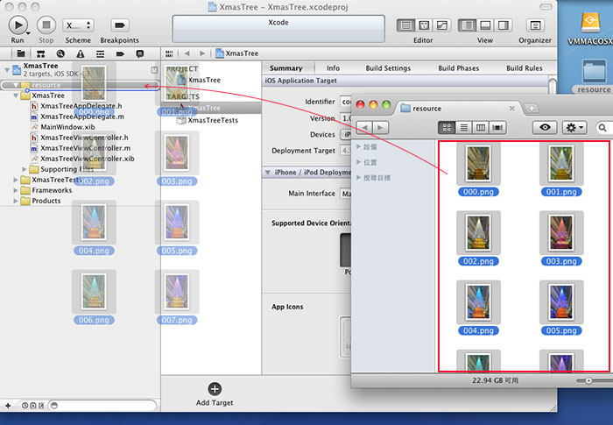The height and width of the screenshot is (425, 613).
Task: Show the Log navigator speech bubble icon
Action: coord(139,53)
